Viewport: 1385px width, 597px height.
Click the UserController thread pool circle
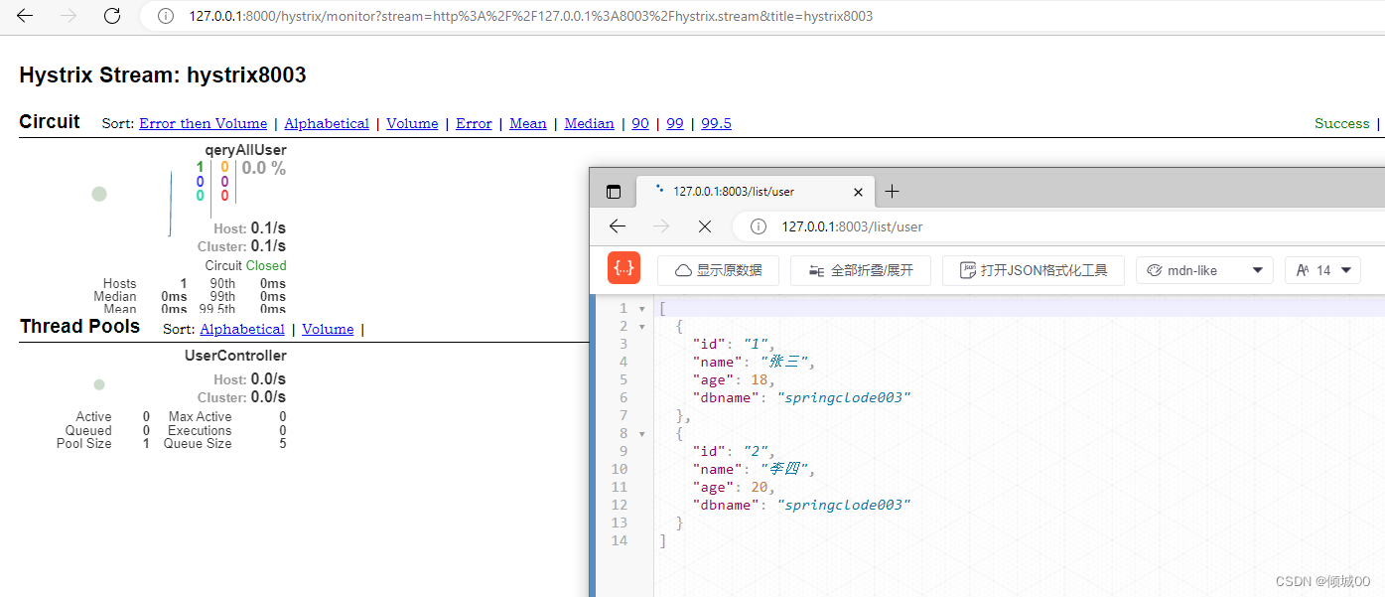click(99, 384)
